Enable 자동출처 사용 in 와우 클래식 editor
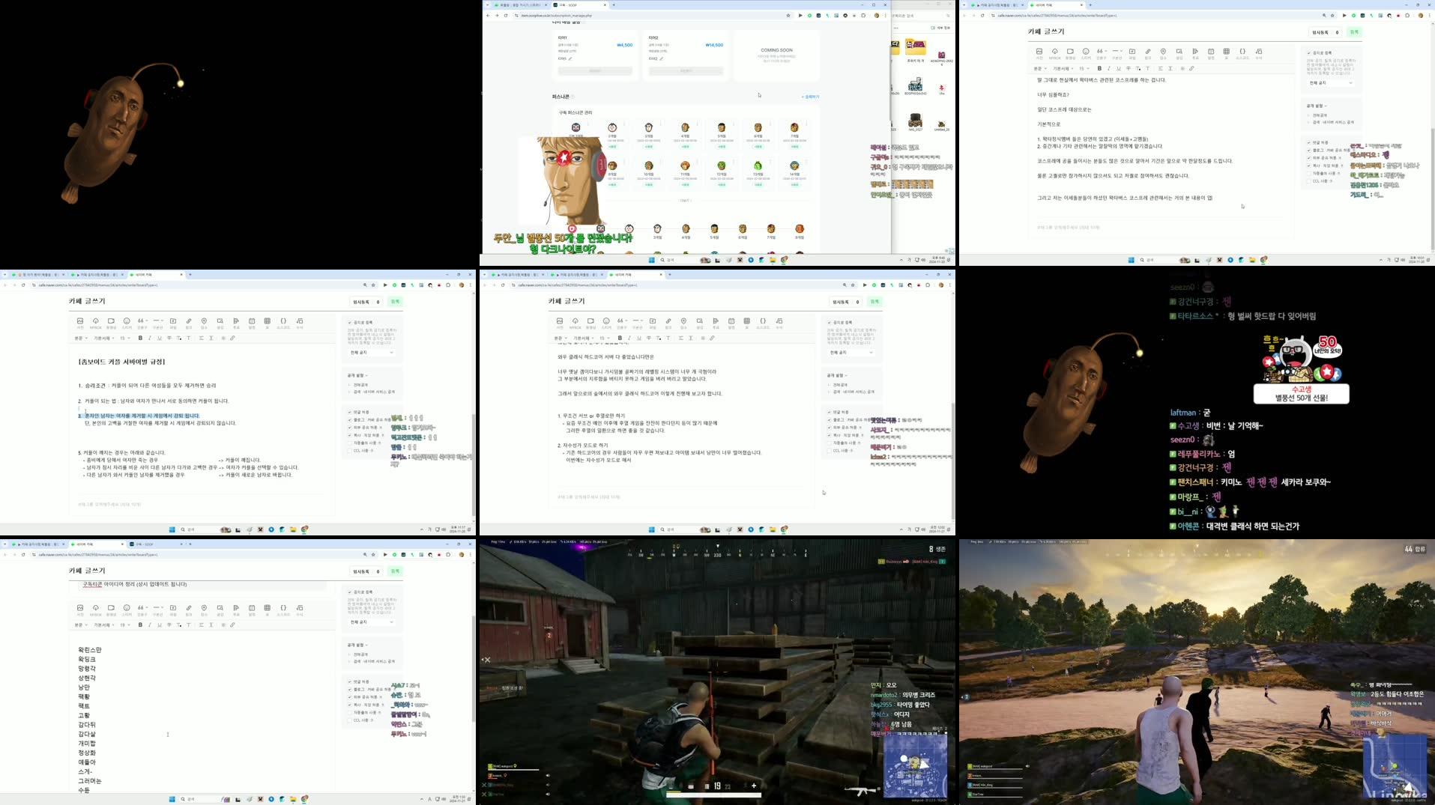Screen dimensions: 1435x805 pos(830,443)
